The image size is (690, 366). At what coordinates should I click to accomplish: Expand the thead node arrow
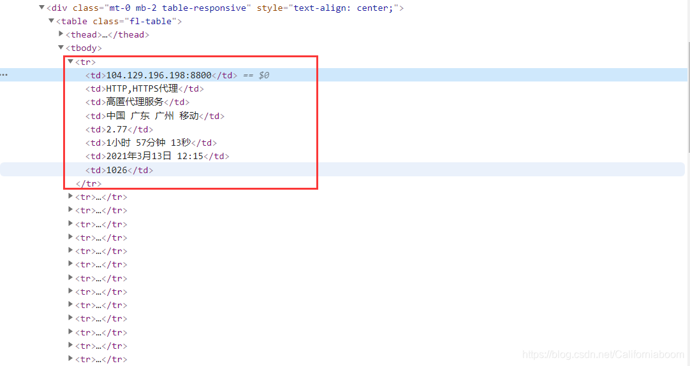click(61, 33)
